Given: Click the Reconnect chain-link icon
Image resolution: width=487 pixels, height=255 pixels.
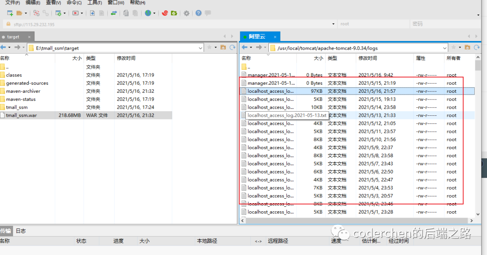Looking at the screenshot, I should [x=46, y=13].
